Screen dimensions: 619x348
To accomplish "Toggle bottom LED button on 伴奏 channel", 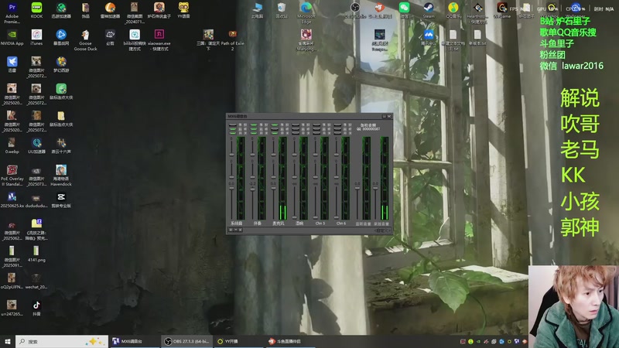I will (x=254, y=132).
